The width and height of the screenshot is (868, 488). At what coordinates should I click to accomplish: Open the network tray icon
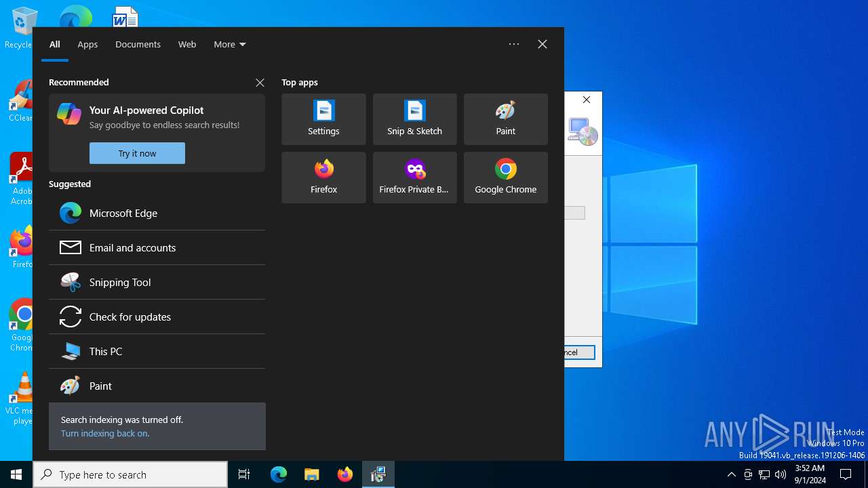[764, 474]
